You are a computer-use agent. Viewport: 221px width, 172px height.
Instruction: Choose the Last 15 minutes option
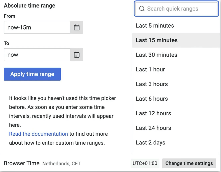[157, 40]
